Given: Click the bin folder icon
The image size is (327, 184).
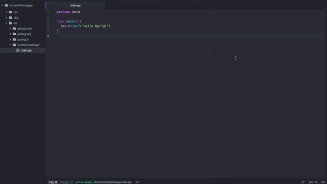Looking at the screenshot, I should [x=10, y=12].
